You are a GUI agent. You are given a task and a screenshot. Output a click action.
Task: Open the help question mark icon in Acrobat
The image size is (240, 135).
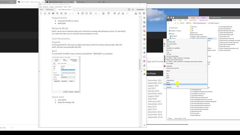point(129,9)
